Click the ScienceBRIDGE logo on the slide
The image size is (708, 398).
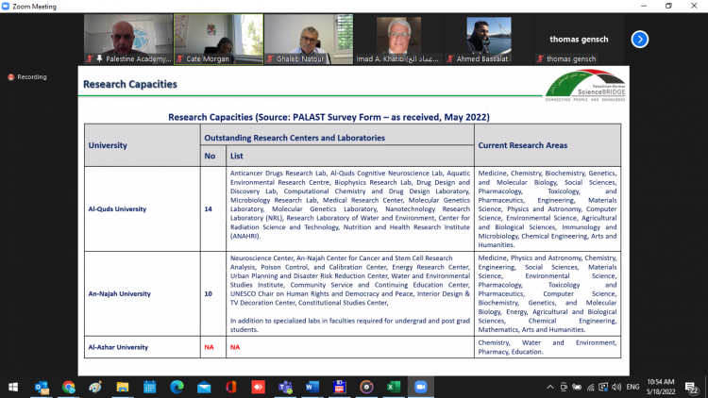(x=585, y=85)
